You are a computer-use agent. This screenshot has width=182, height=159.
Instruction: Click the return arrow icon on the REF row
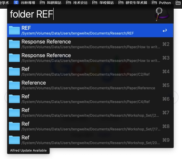tap(165, 31)
